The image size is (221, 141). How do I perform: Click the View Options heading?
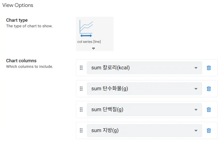tap(18, 5)
